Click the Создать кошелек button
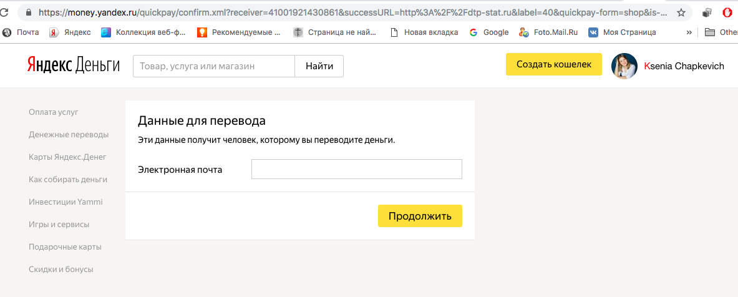Image resolution: width=738 pixels, height=297 pixels. pos(553,64)
